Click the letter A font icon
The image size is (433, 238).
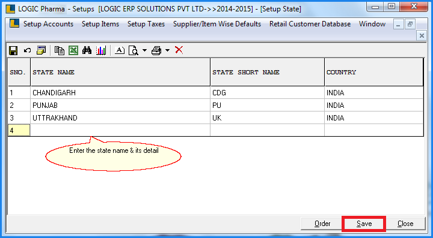[120, 50]
